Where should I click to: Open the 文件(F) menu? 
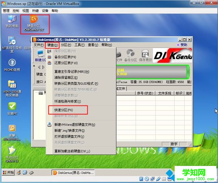[39, 45]
